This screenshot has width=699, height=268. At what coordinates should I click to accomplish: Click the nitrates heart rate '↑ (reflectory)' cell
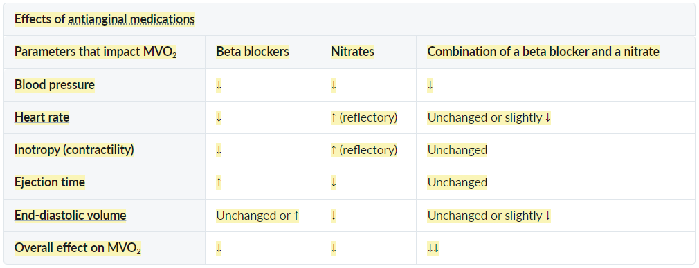[364, 117]
